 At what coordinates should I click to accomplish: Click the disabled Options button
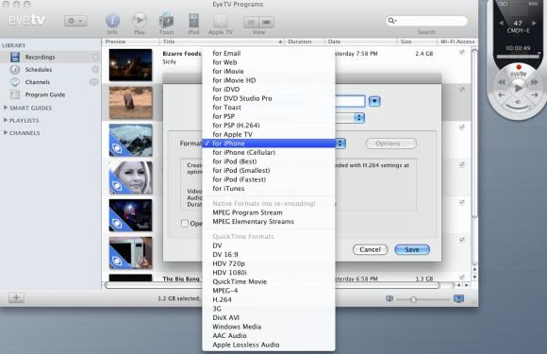pyautogui.click(x=391, y=143)
